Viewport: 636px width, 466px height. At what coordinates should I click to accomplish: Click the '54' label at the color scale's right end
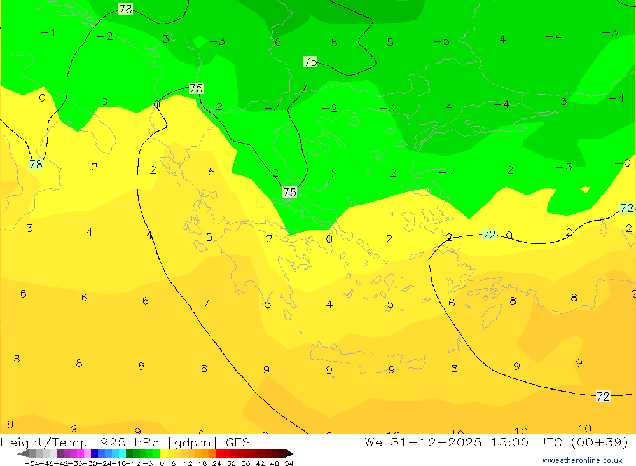(x=289, y=463)
